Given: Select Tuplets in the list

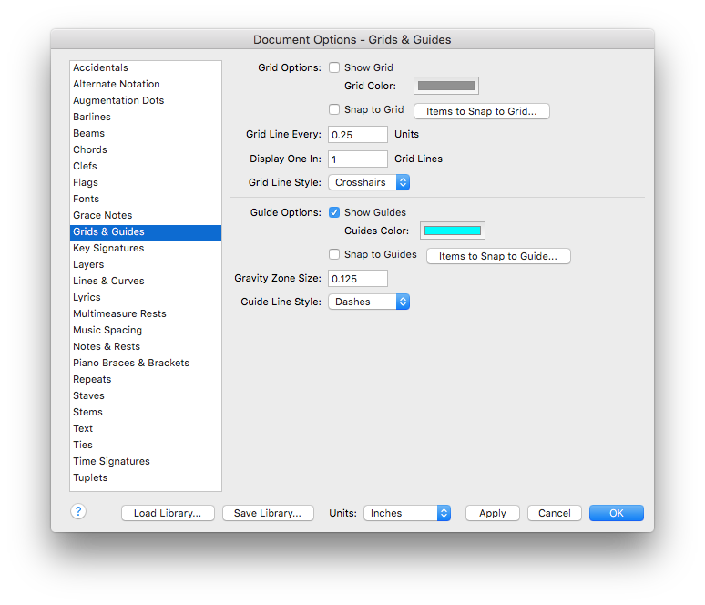Looking at the screenshot, I should click(x=145, y=478).
